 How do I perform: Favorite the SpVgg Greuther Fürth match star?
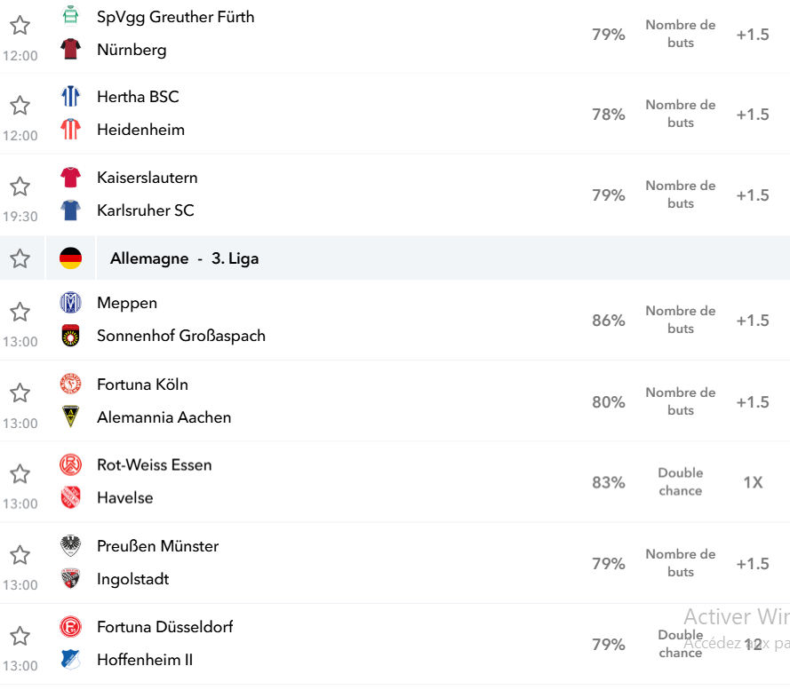[20, 25]
